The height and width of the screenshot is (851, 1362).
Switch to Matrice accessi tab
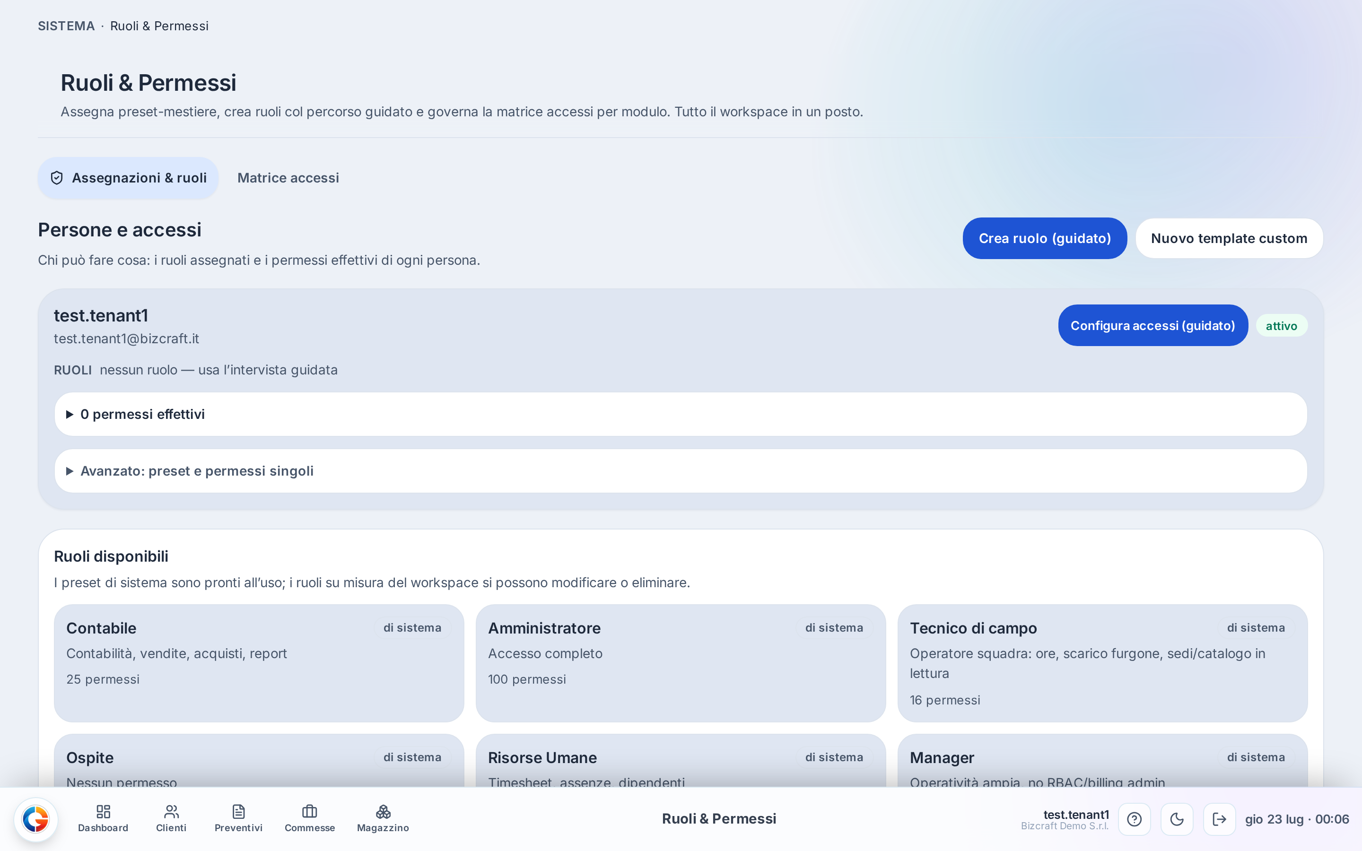click(288, 178)
